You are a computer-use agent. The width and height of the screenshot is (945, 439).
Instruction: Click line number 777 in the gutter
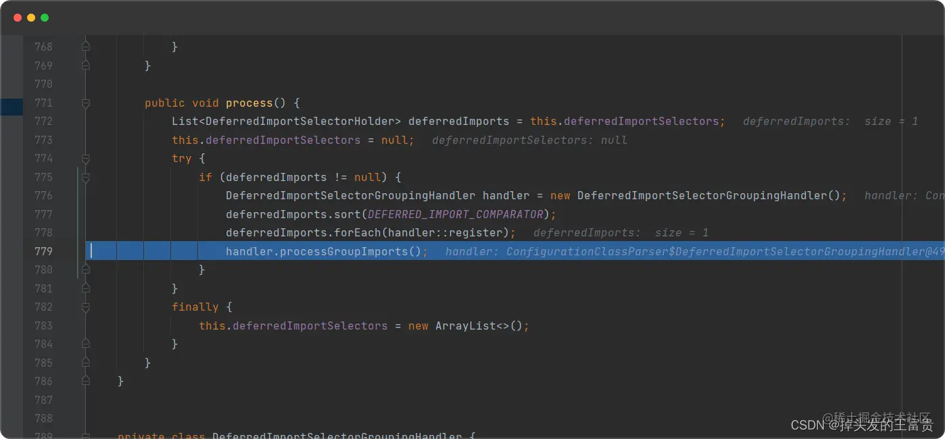pos(43,214)
